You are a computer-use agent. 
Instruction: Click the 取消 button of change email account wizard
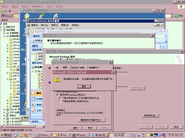click(176, 127)
